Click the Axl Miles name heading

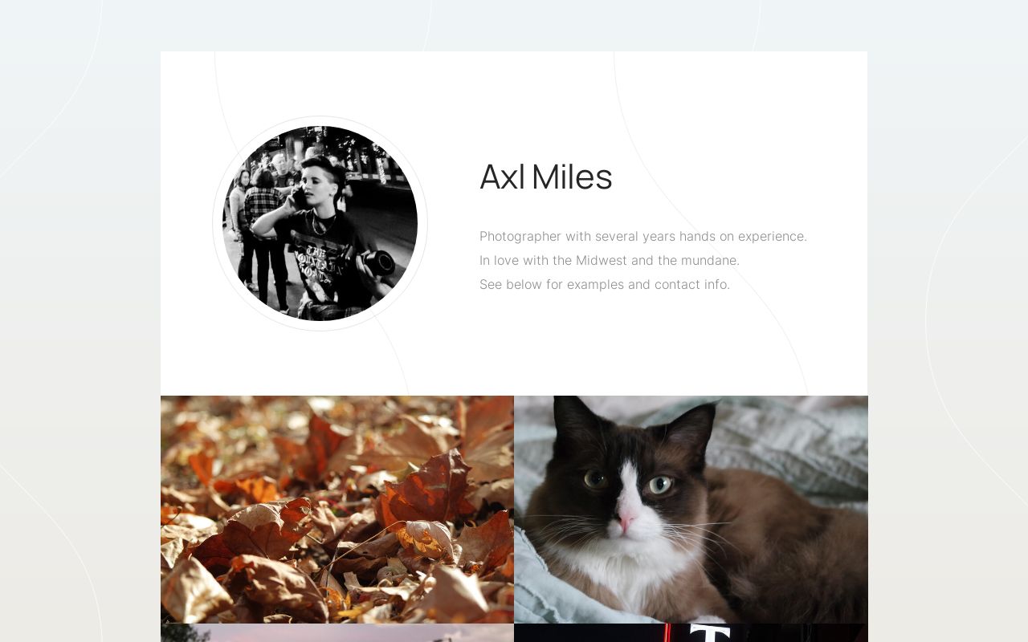pos(546,177)
